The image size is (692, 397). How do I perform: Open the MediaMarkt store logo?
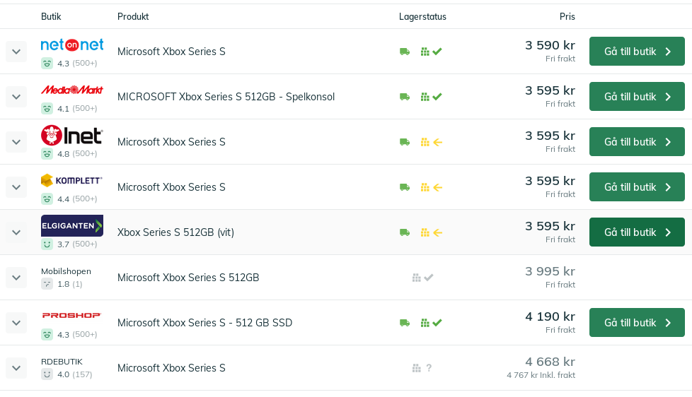[x=72, y=90]
